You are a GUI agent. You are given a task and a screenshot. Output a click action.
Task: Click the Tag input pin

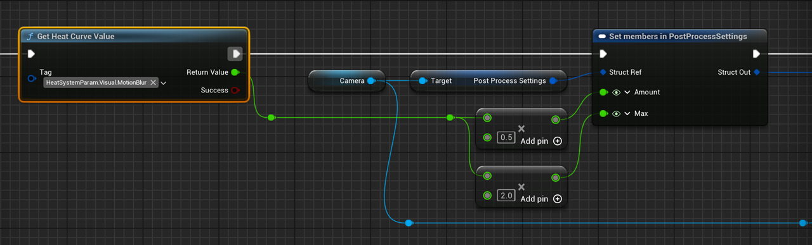[32, 79]
